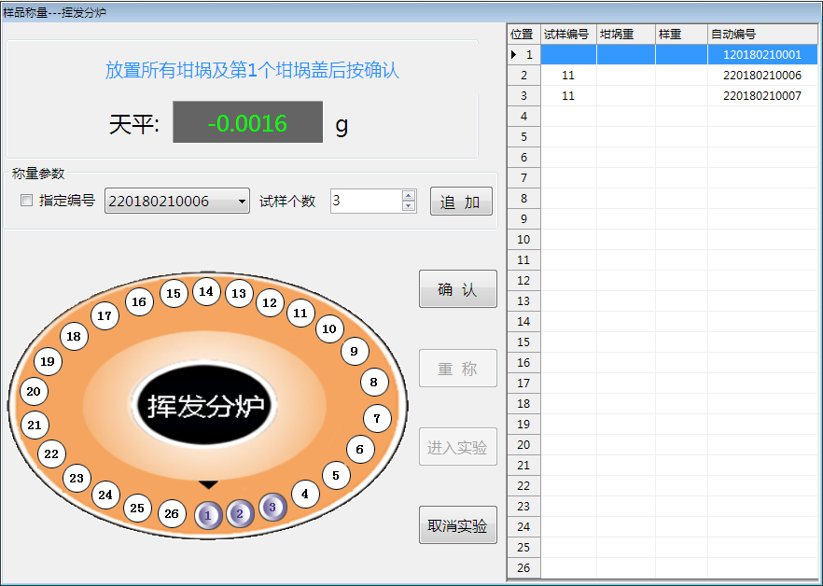The width and height of the screenshot is (823, 586).
Task: Select carousel position 26 circle
Action: pos(171,514)
